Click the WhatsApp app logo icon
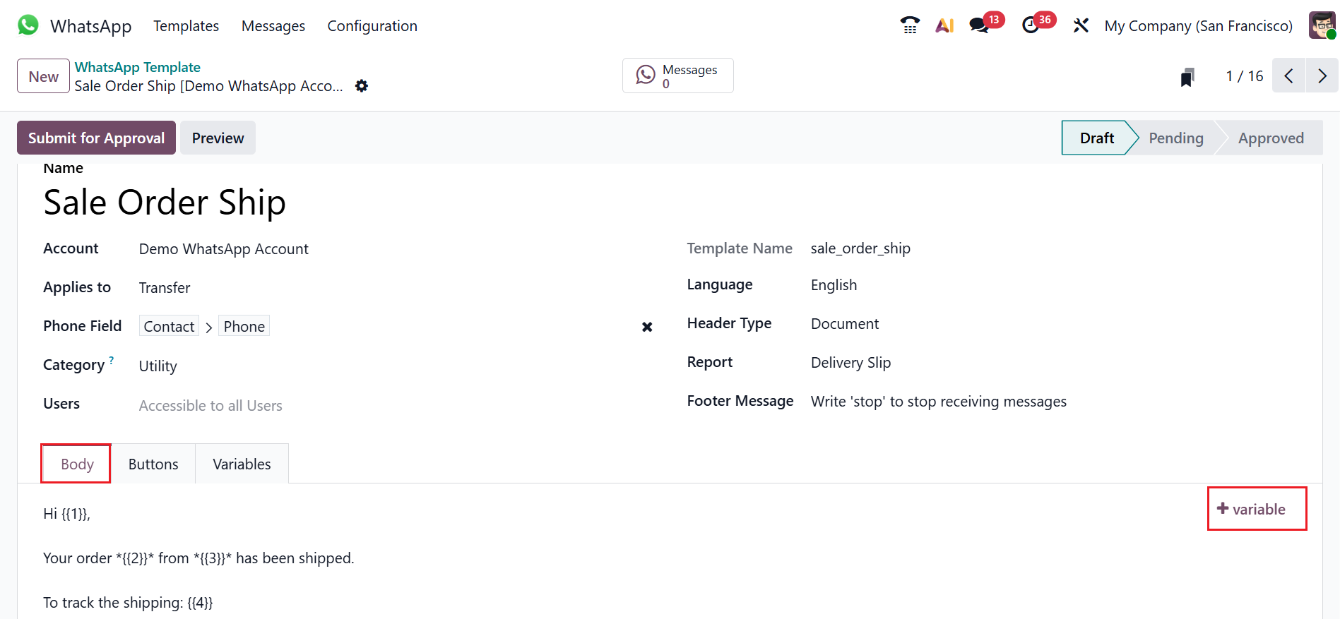 coord(28,25)
